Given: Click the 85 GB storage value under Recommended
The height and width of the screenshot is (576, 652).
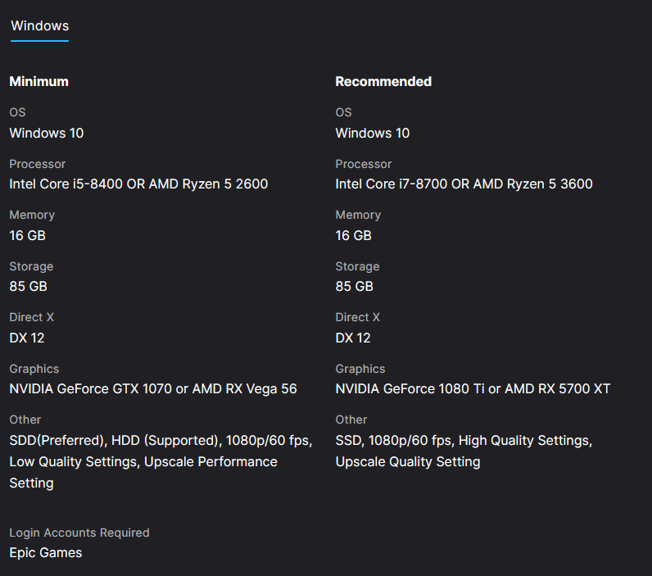Looking at the screenshot, I should [354, 287].
